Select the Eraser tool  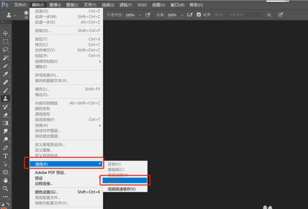coord(5,115)
